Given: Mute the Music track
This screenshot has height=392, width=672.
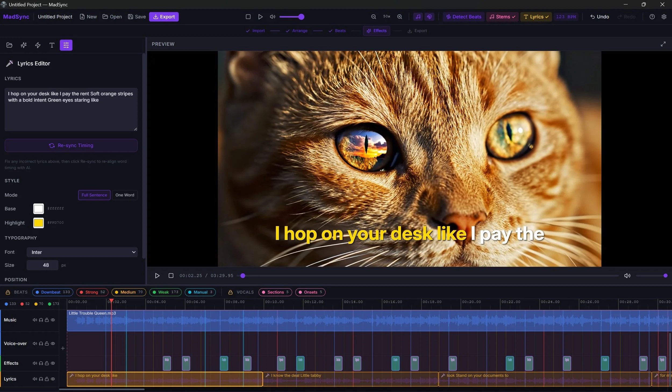Looking at the screenshot, I should pos(35,320).
